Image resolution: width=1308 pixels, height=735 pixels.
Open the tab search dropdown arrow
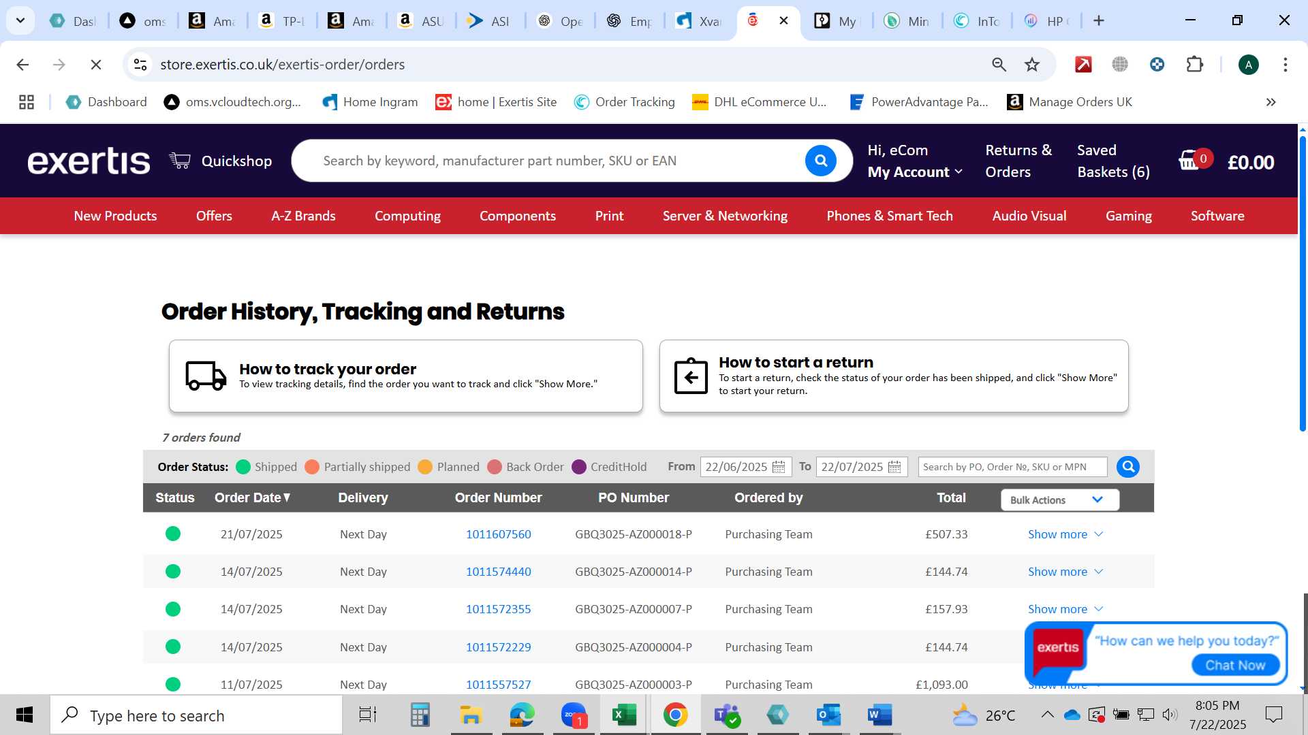click(x=20, y=20)
